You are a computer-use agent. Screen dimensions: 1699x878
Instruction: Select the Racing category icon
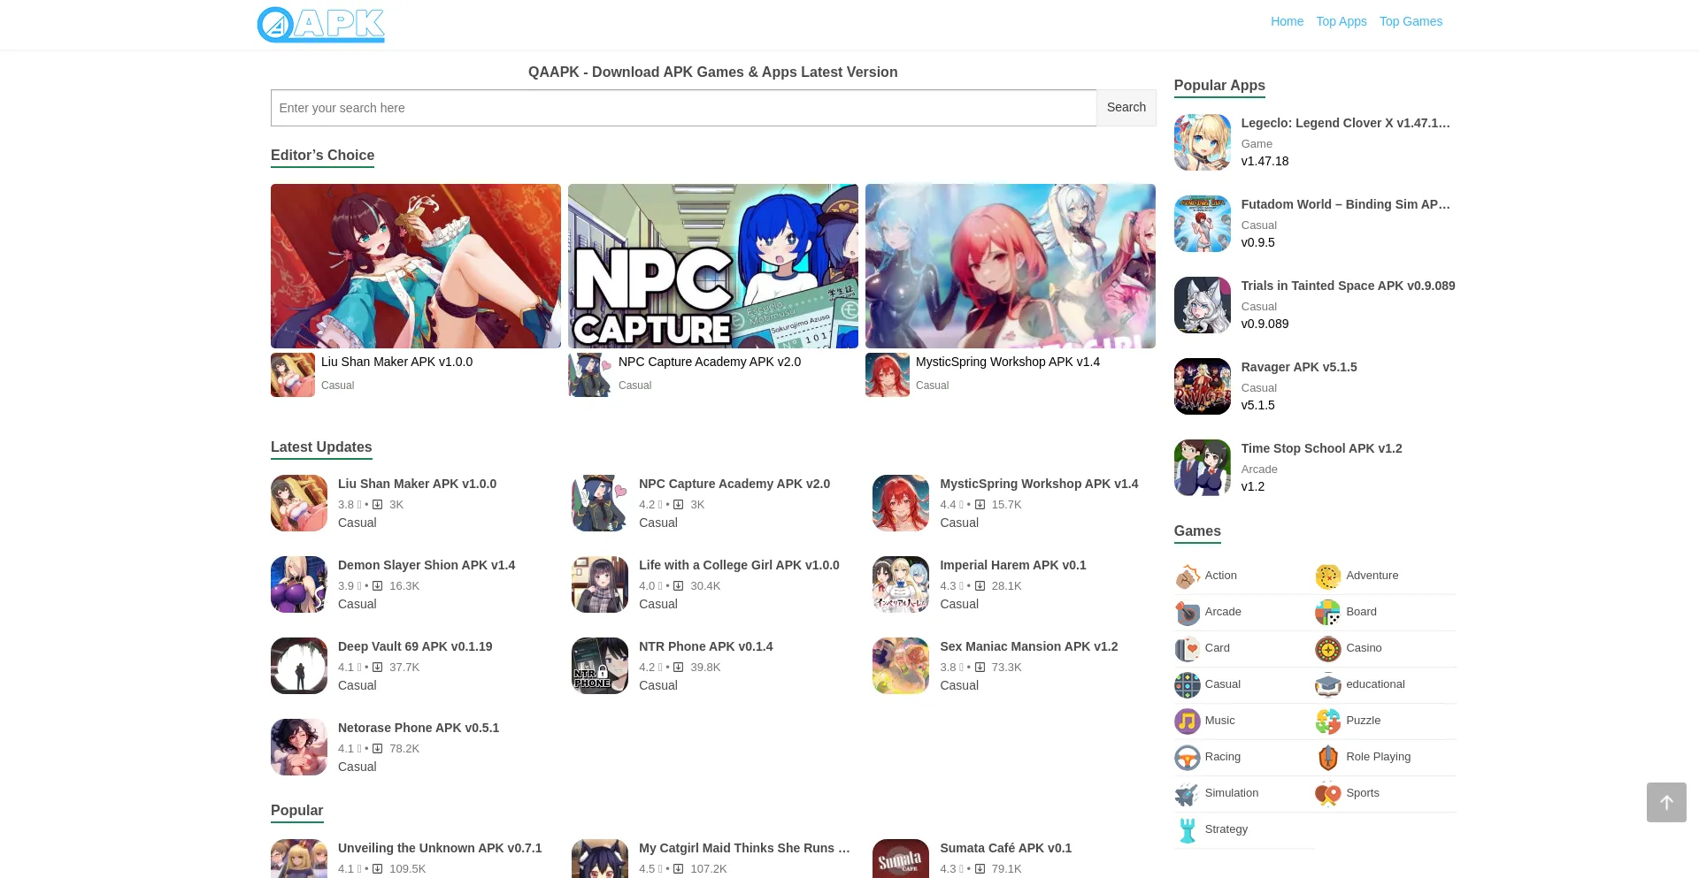[1187, 758]
